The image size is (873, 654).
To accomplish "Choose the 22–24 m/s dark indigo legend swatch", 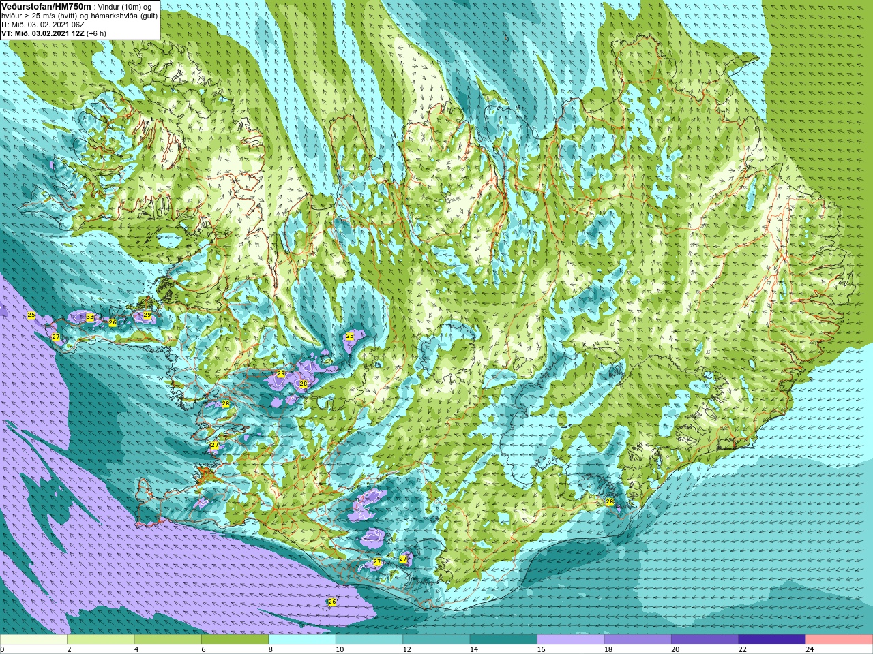I will point(772,640).
